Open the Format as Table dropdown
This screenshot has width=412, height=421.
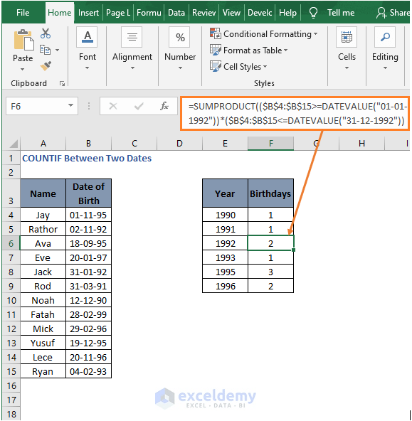pos(285,50)
